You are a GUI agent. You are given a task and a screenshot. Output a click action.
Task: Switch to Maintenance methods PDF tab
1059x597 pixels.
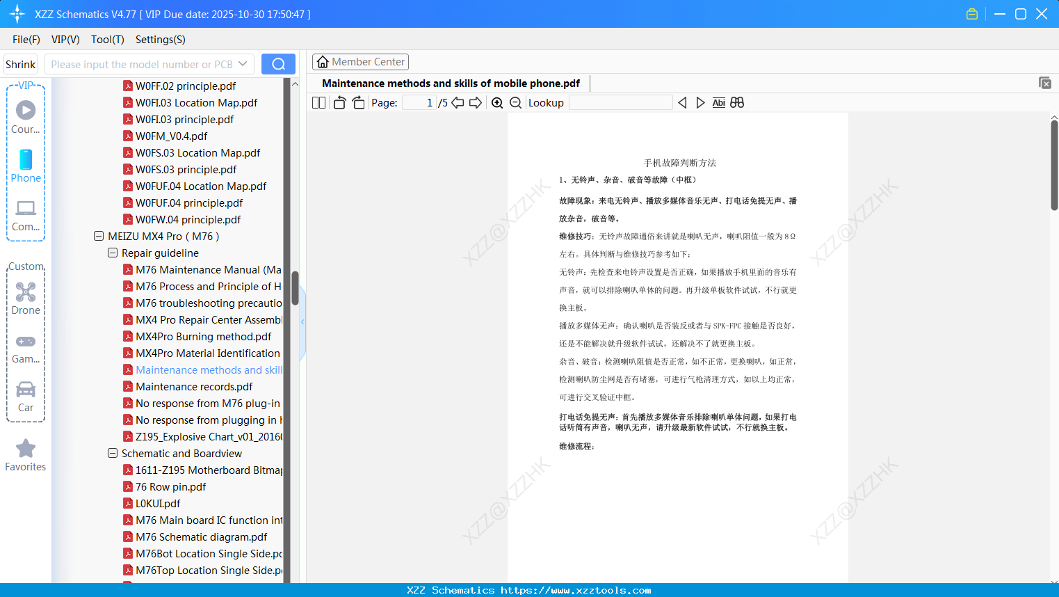tap(450, 83)
